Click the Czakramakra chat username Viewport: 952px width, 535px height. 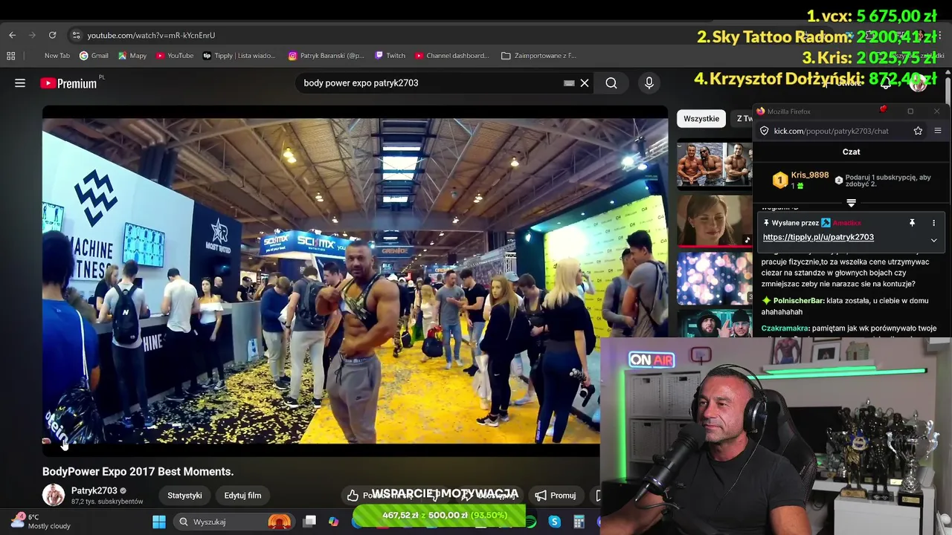[785, 328]
